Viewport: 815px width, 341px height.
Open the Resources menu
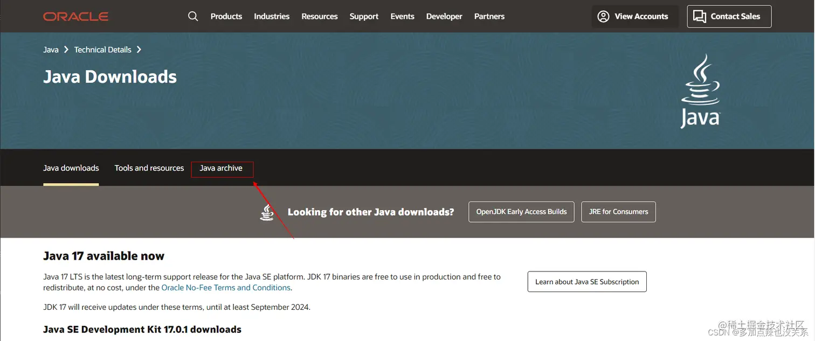320,17
